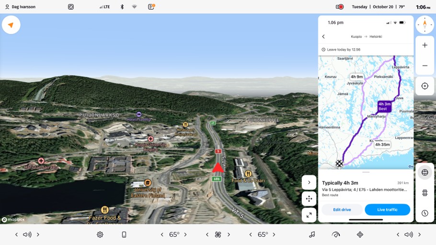This screenshot has height=245, width=436.
Task: Open the music note media icon
Action: pos(312,234)
